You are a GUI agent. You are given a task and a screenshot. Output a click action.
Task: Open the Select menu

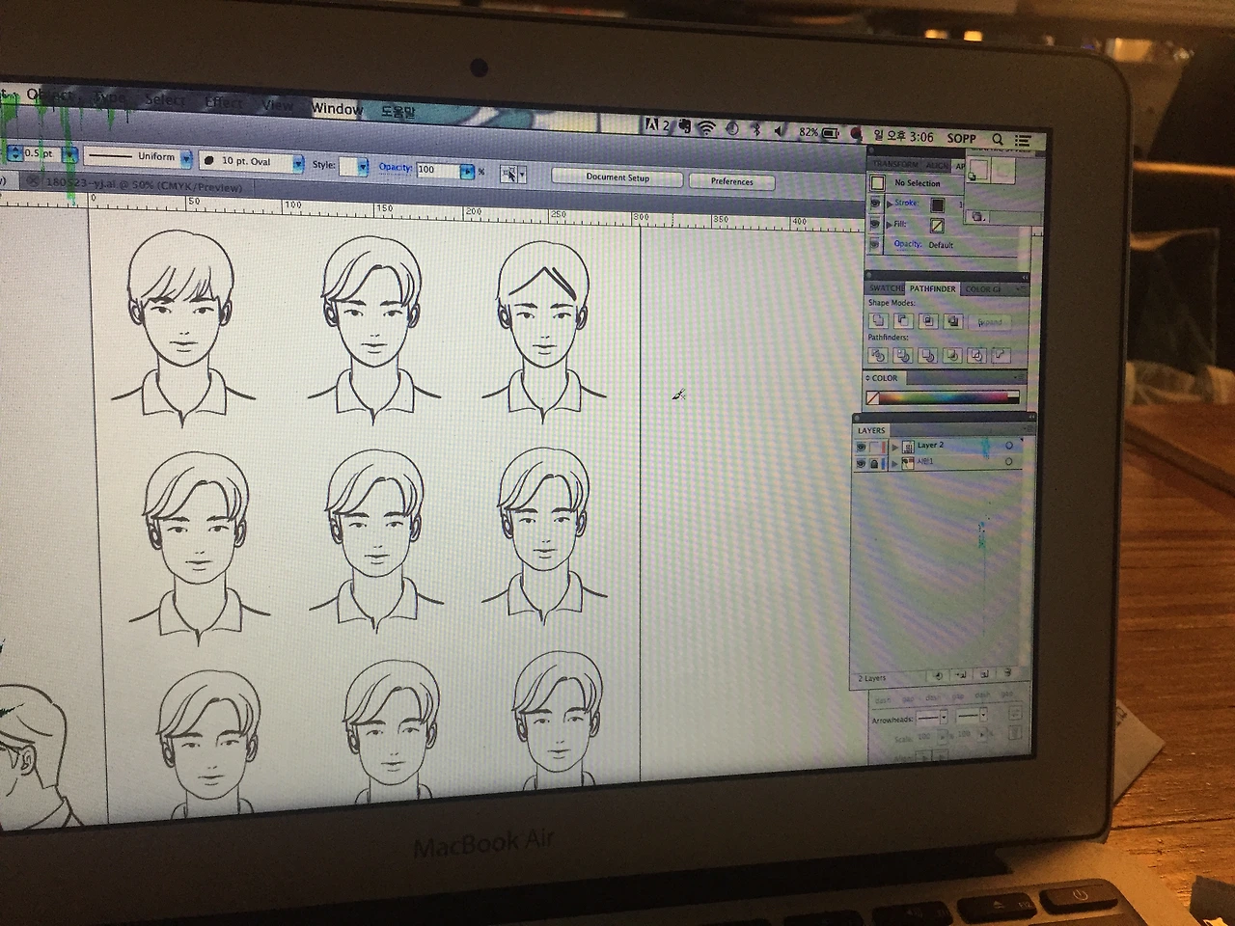coord(164,99)
